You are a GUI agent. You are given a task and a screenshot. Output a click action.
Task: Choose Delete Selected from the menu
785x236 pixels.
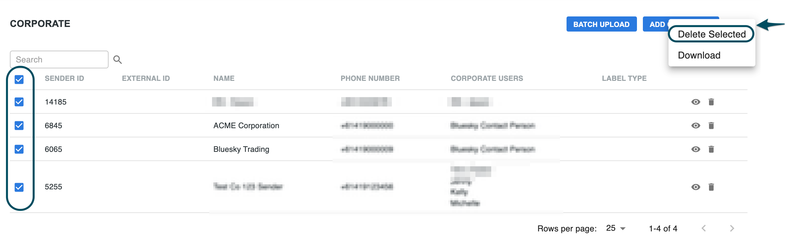[x=712, y=34]
